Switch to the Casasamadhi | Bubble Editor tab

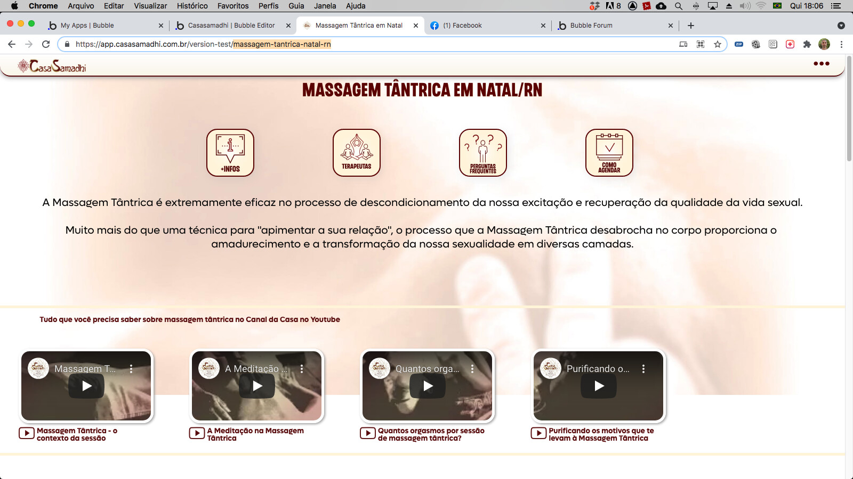(232, 25)
